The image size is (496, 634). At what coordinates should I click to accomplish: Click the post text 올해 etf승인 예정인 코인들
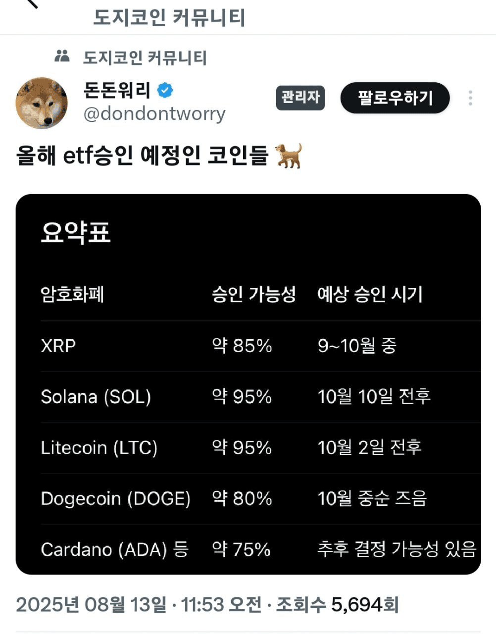(142, 156)
